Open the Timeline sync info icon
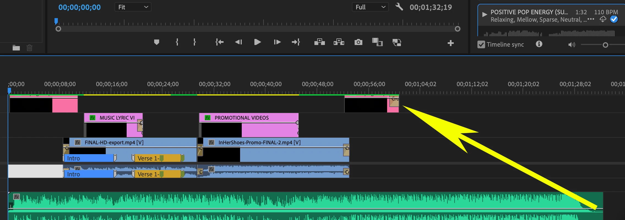Screen dimensions: 625x220 [x=539, y=44]
